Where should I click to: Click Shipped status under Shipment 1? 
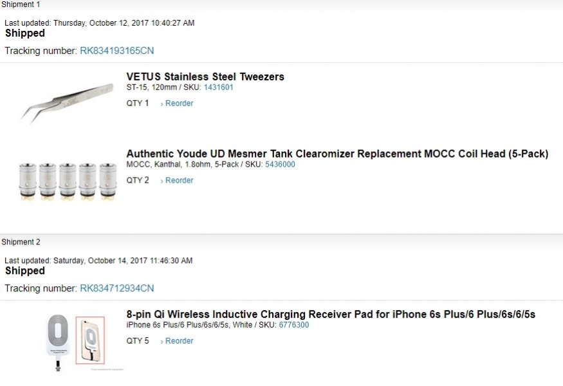click(25, 33)
